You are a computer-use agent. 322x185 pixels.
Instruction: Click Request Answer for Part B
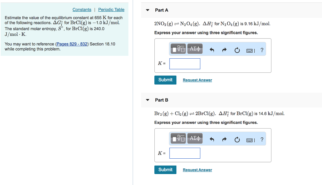click(x=197, y=170)
